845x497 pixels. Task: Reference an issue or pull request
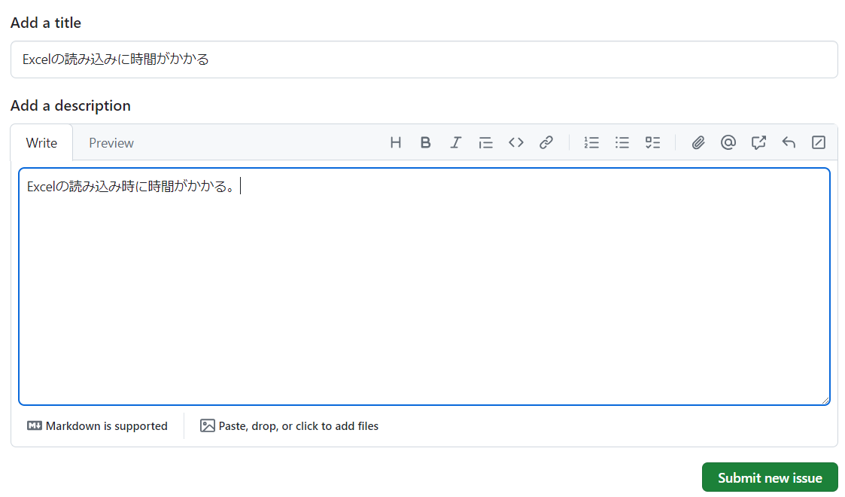point(758,142)
